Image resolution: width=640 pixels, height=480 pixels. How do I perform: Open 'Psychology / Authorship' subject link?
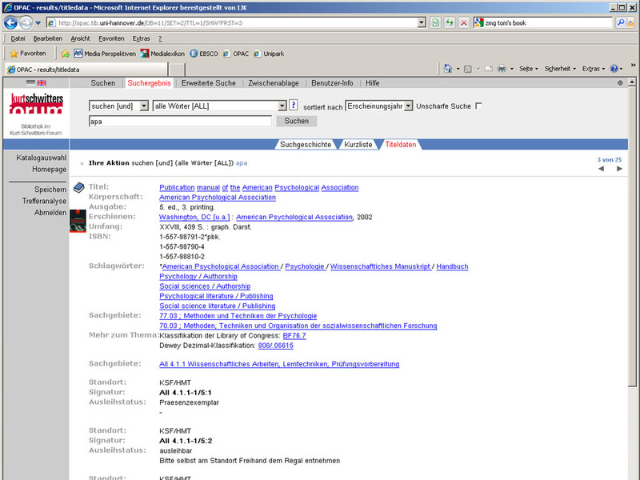pos(198,276)
